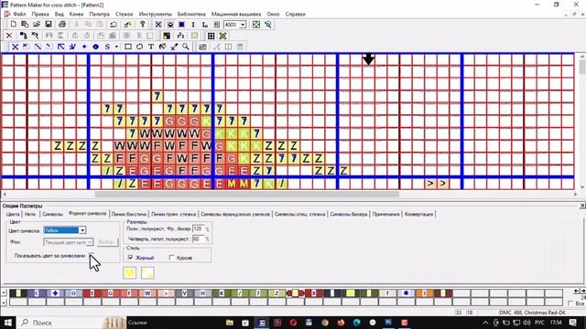Click the horizontal canvas scrollbar
586x329 pixels.
[x=246, y=194]
